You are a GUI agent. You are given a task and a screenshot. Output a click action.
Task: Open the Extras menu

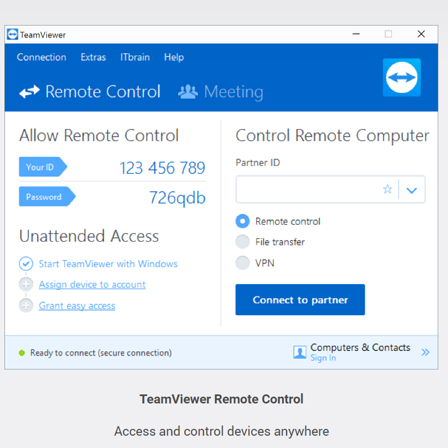pos(93,57)
